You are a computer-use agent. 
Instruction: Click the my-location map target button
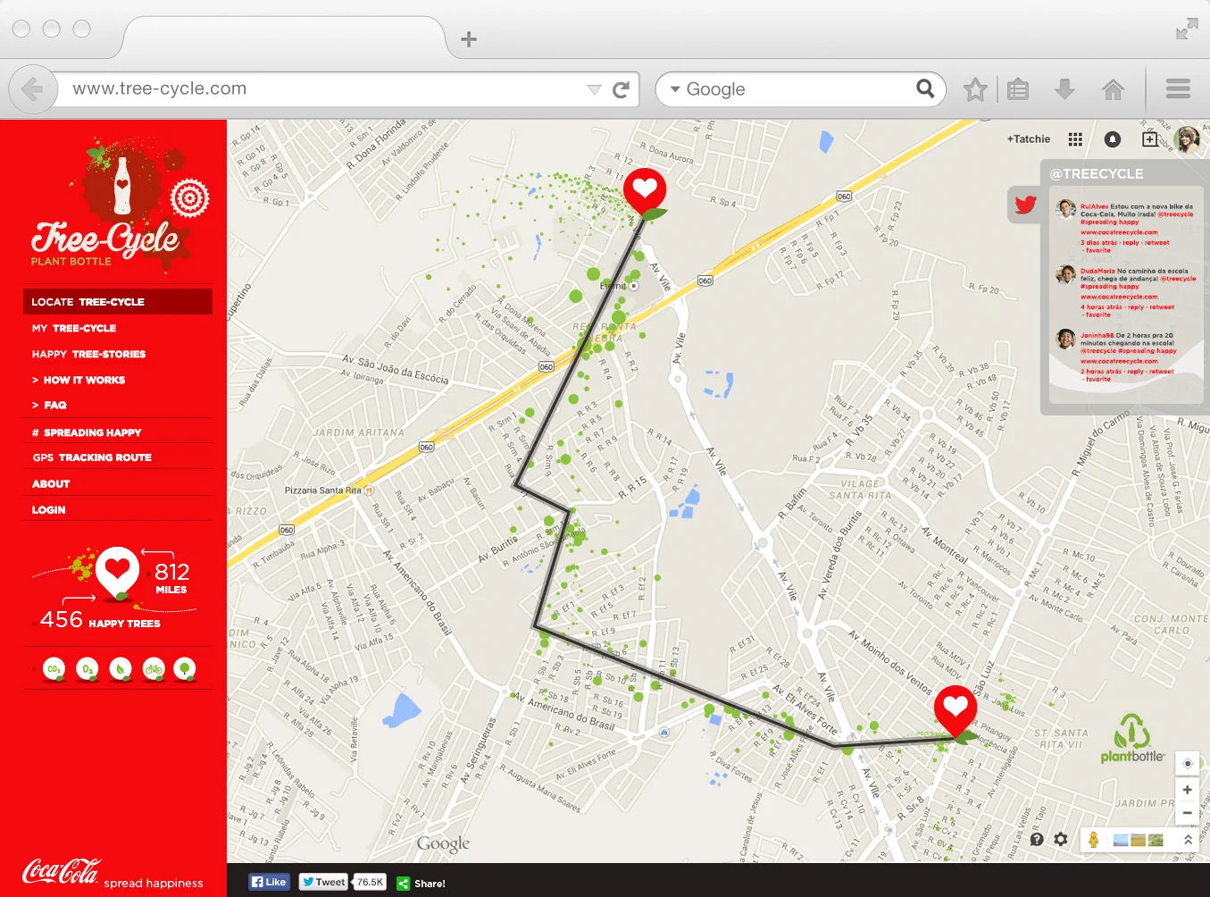click(x=1187, y=763)
